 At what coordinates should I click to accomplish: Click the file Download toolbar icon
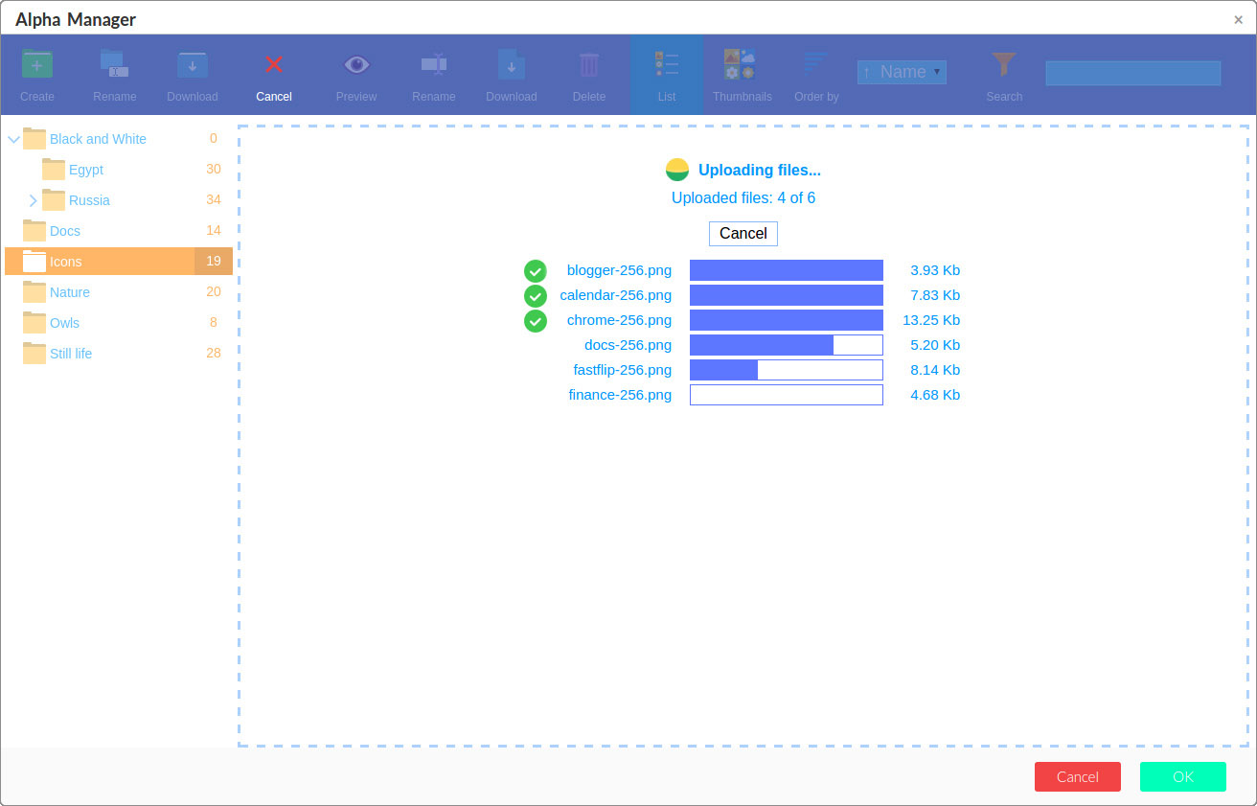[x=511, y=65]
